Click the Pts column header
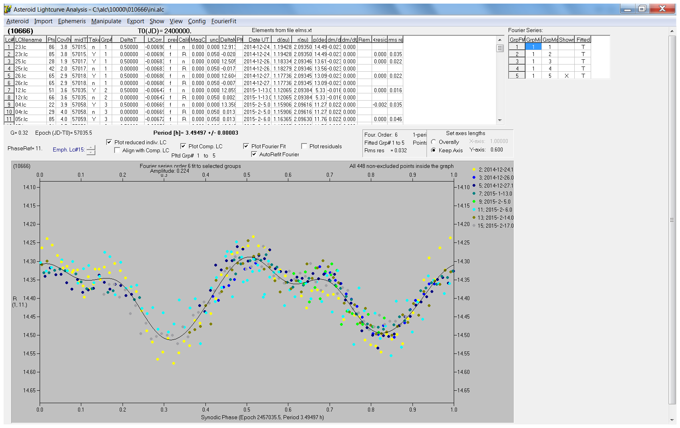This screenshot has height=428, width=680. click(x=51, y=40)
